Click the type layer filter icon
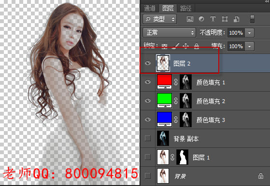 pos(213,19)
